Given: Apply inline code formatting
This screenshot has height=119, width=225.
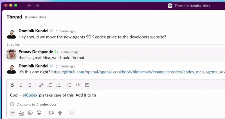Looking at the screenshot, I should point(78,85).
